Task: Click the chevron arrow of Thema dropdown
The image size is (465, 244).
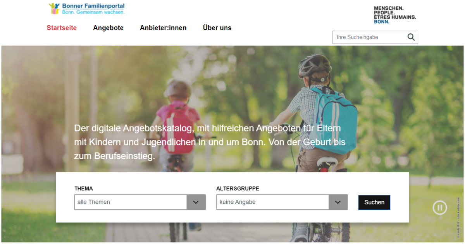Action: click(196, 202)
